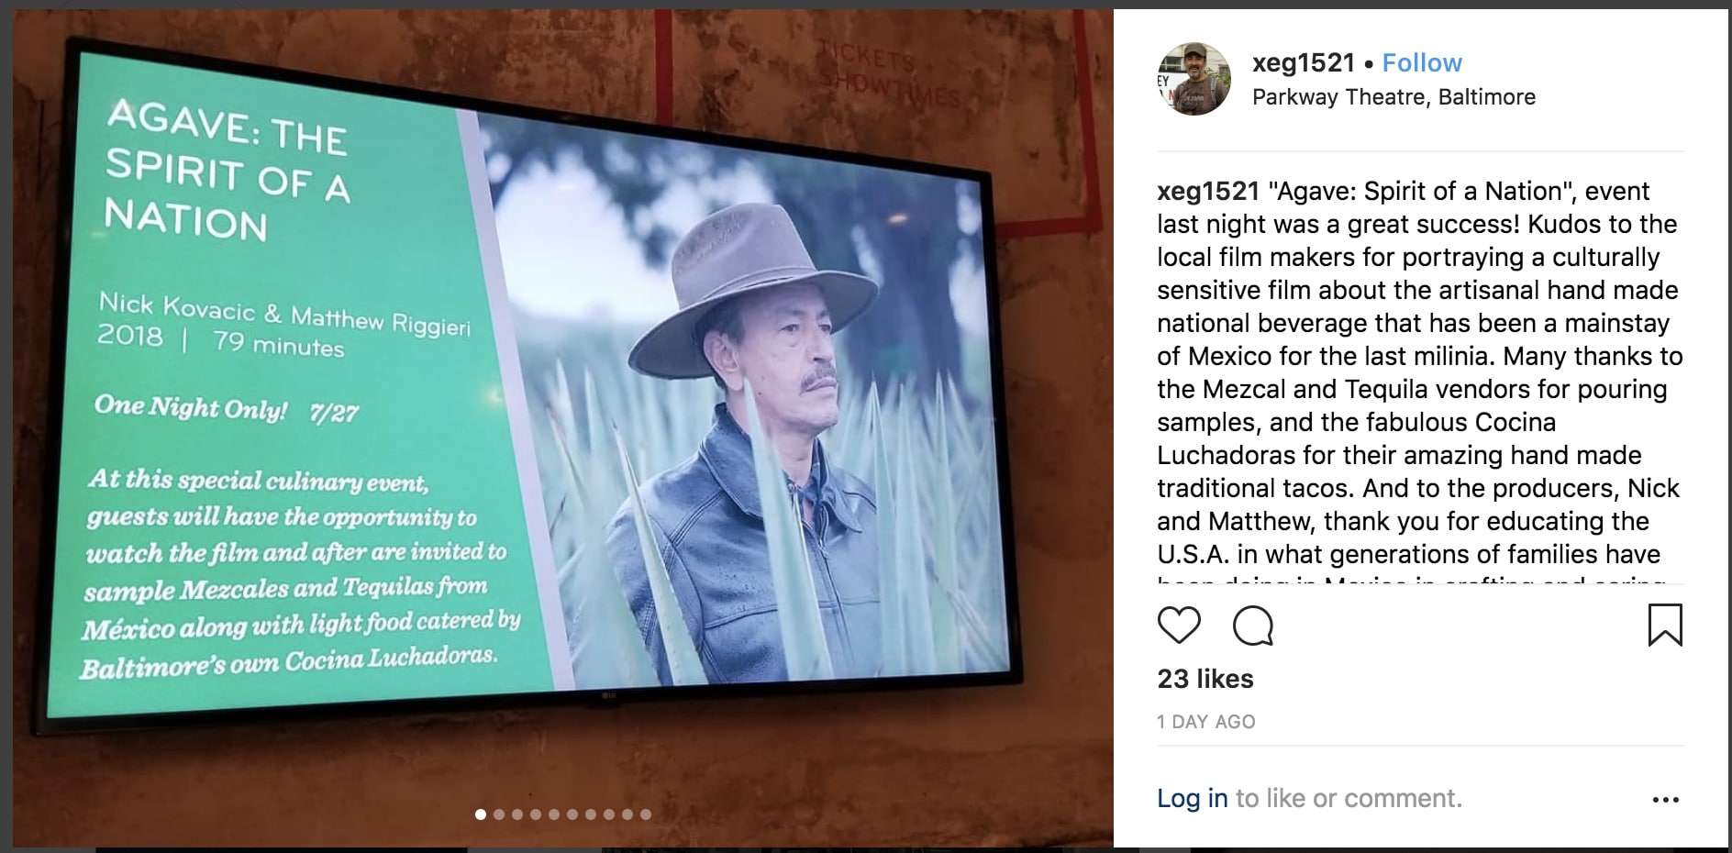Screen dimensions: 1732x853
Task: Open Parkway Theatre, Baltimore location
Action: tap(1393, 96)
